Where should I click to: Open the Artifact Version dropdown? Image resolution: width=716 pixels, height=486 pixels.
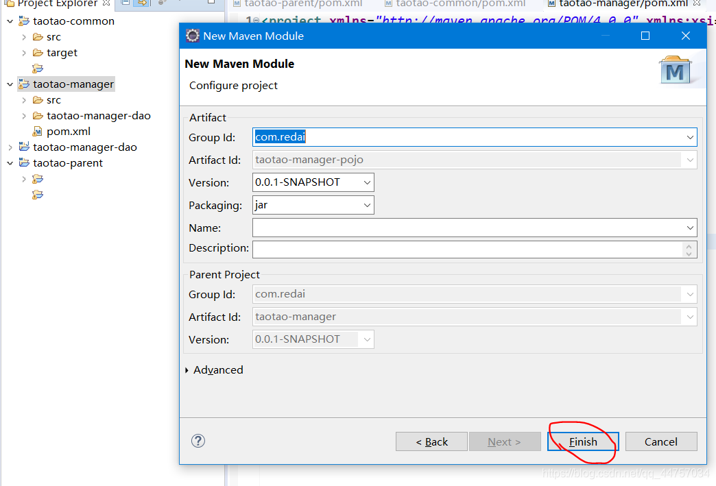pos(367,182)
